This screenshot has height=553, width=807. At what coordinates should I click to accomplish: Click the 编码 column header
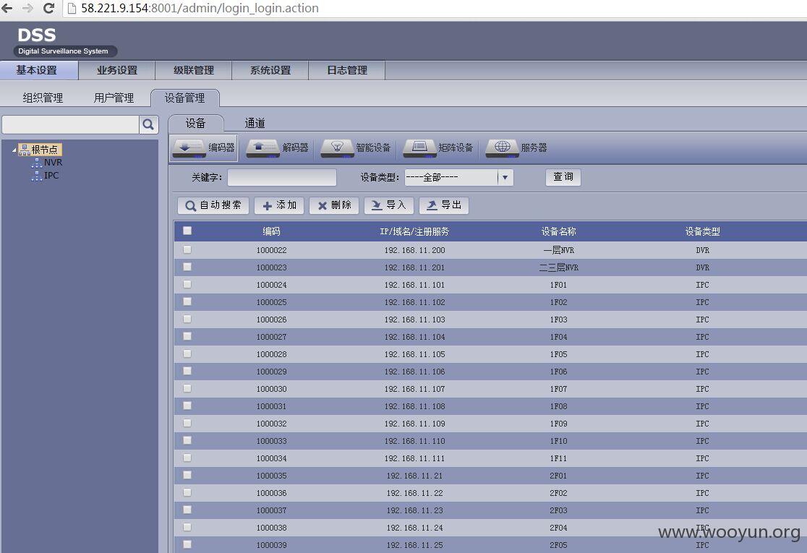click(271, 231)
